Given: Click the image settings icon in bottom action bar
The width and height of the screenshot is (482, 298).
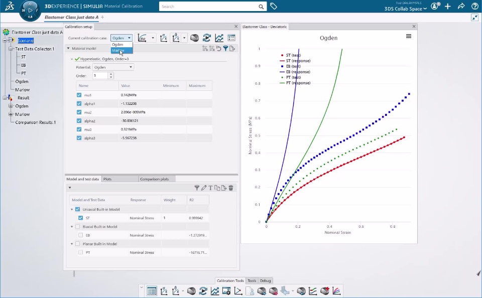Looking at the screenshot, I should pos(226,290).
